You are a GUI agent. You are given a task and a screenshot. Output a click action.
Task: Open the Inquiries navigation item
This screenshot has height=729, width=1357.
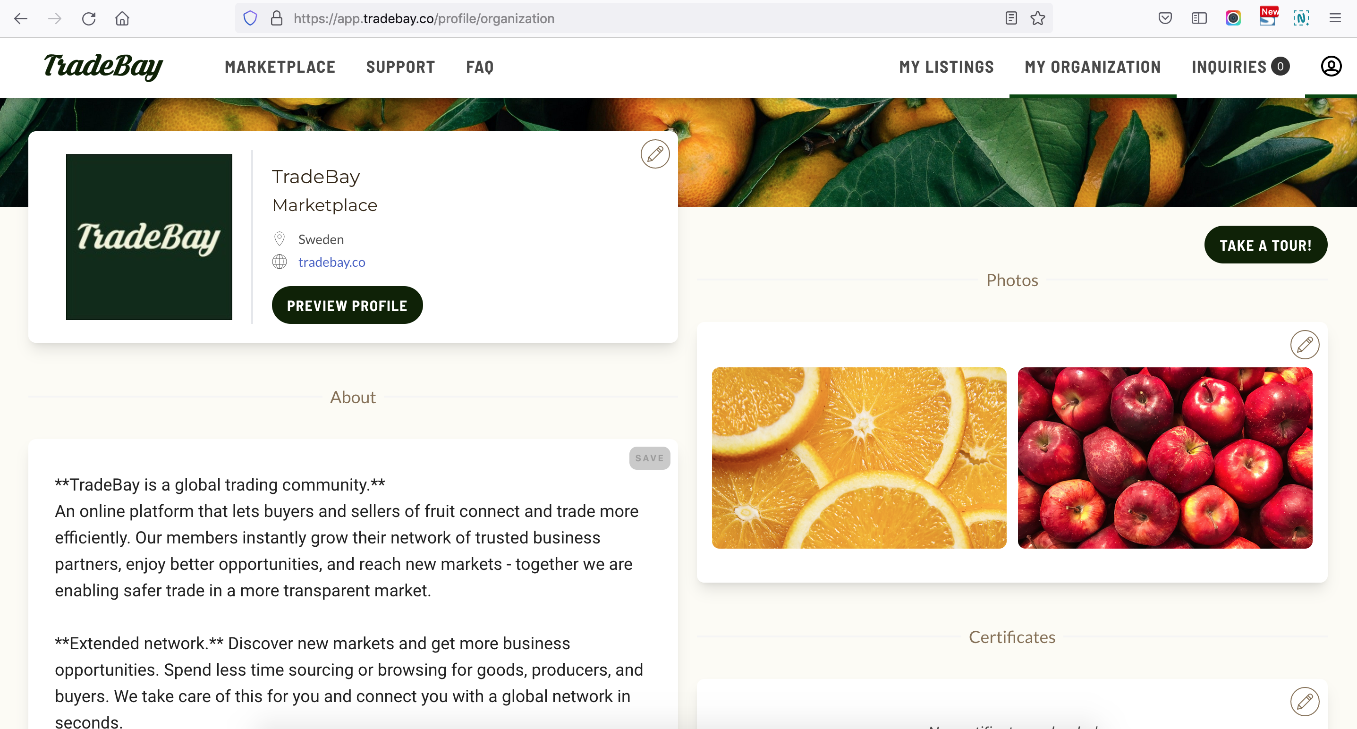pyautogui.click(x=1240, y=67)
